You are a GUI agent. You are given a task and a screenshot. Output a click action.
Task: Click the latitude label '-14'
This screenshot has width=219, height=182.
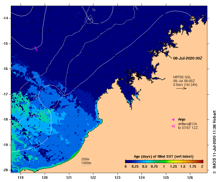point(5,18)
